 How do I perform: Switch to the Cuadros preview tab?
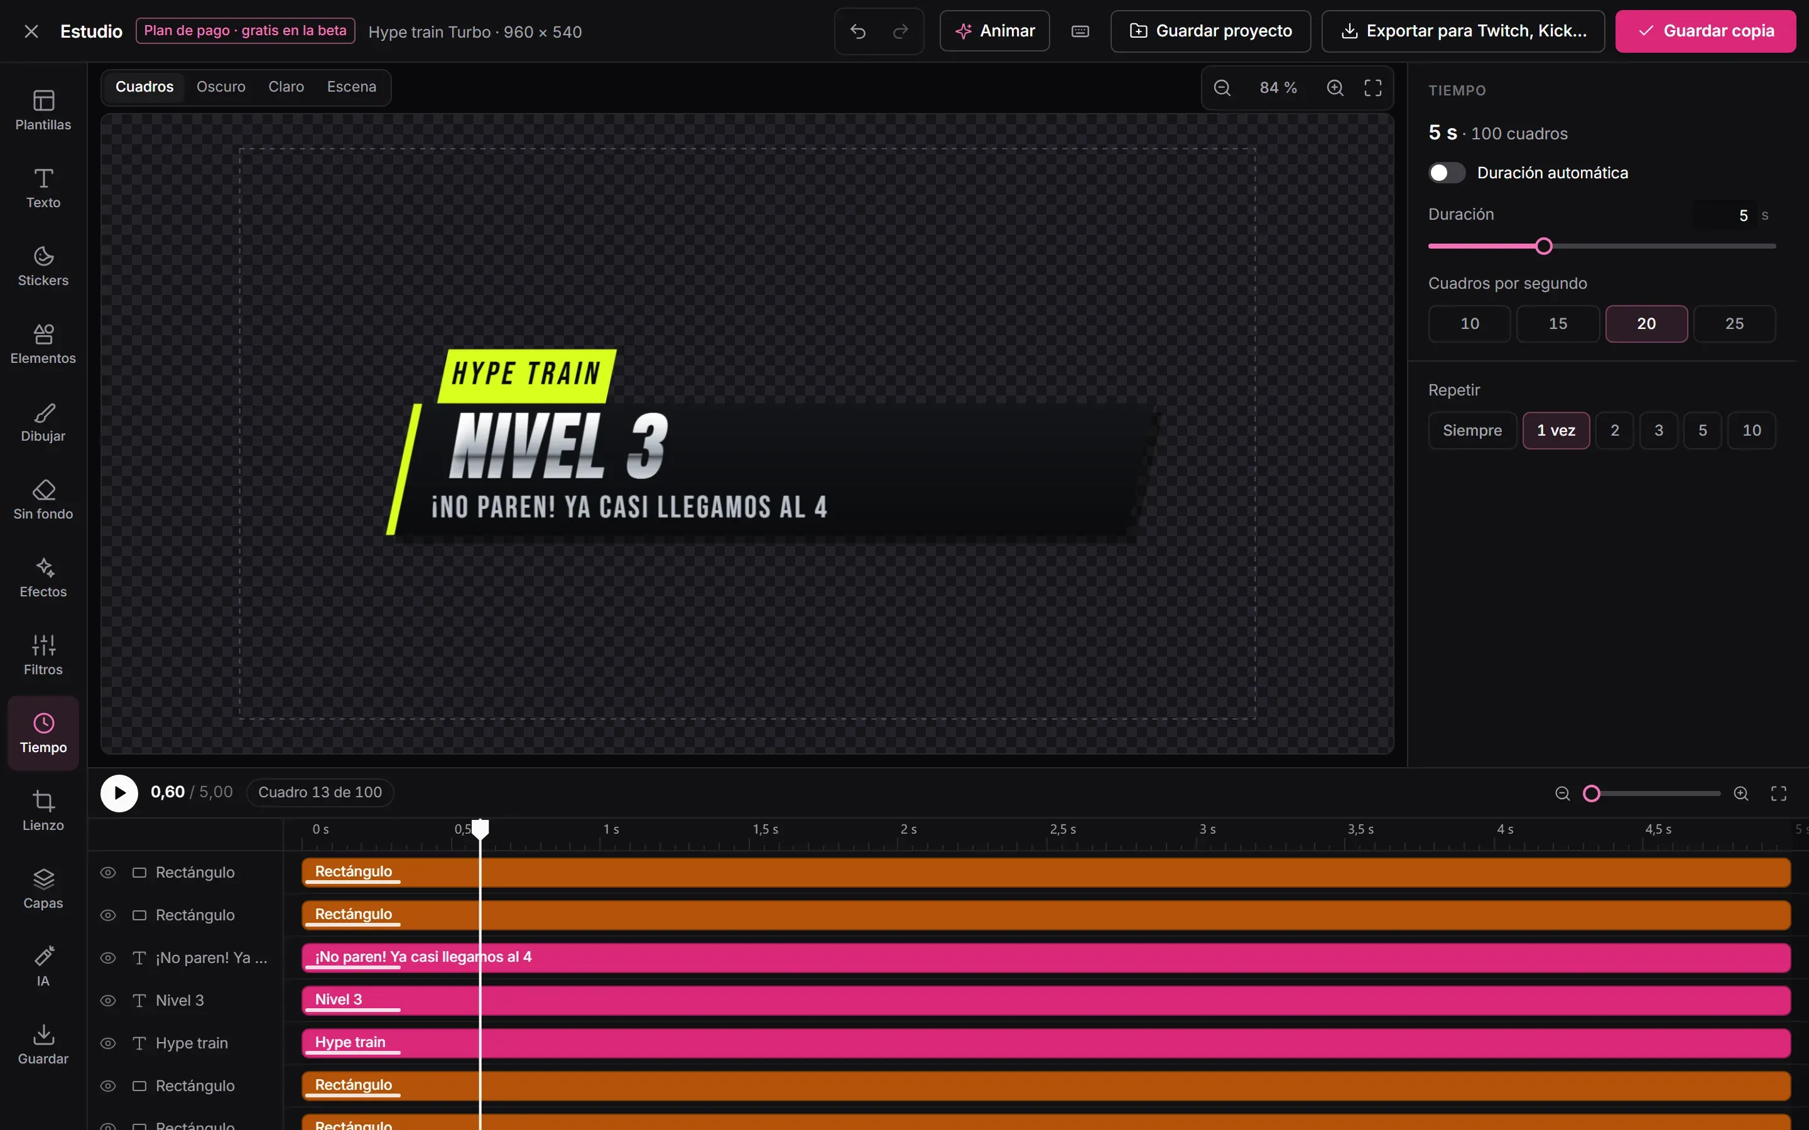pyautogui.click(x=144, y=87)
